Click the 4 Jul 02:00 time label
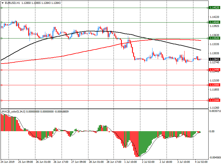This screenshot has height=165, width=221. coord(201,162)
